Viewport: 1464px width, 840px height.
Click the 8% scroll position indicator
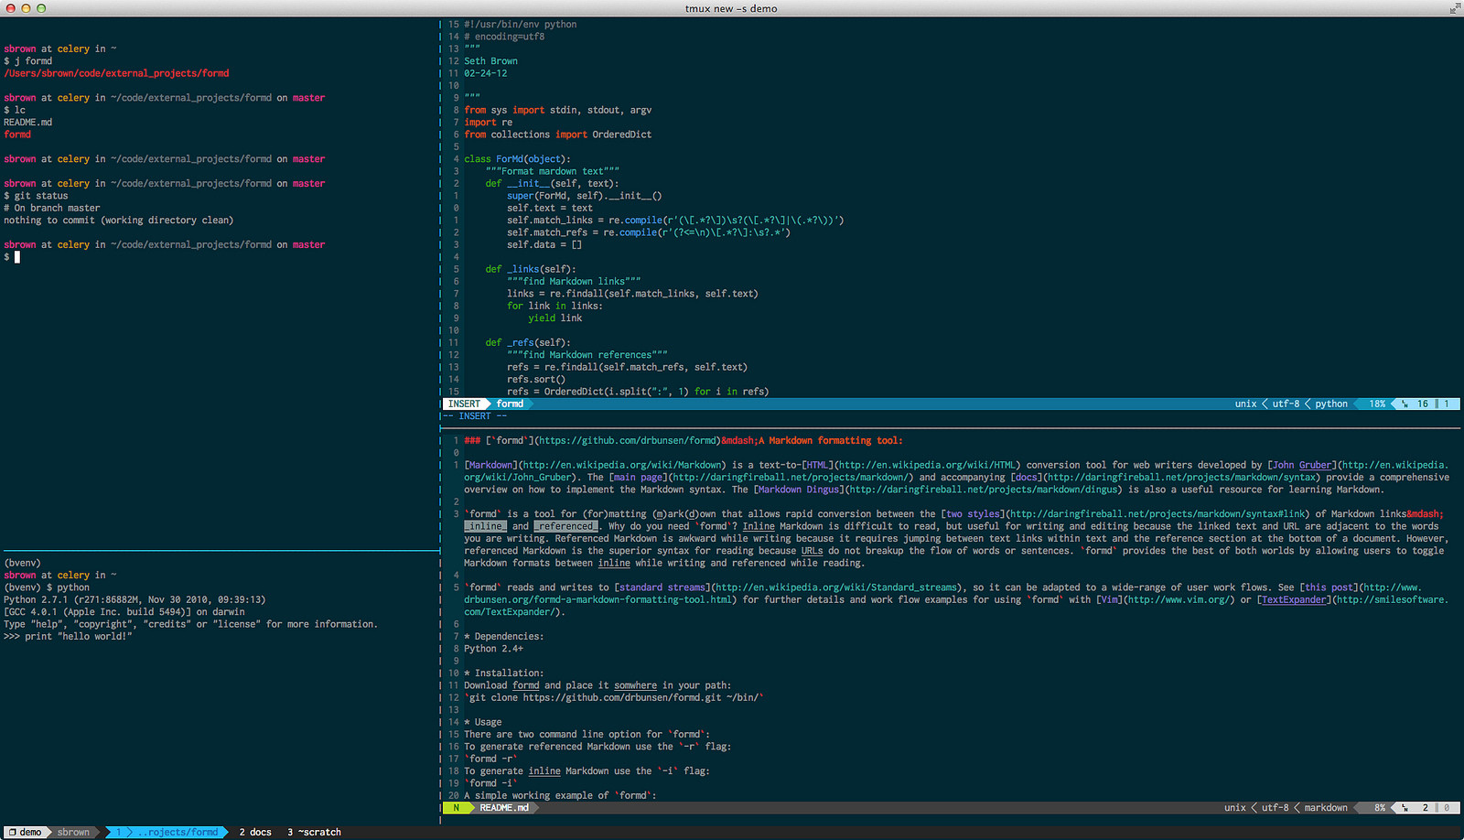pyautogui.click(x=1380, y=808)
